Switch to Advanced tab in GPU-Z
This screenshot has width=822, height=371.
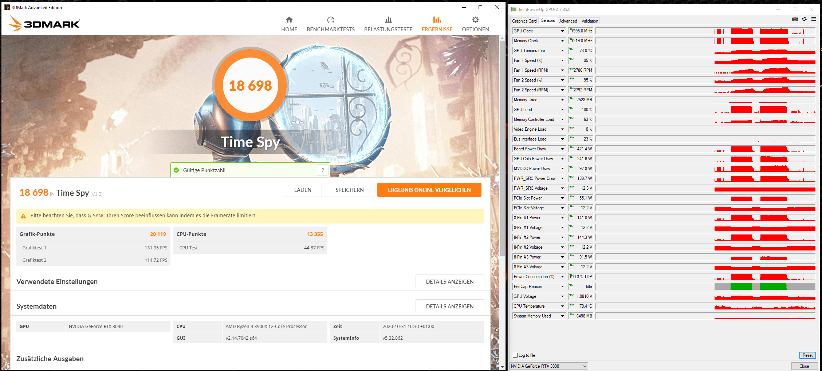tap(568, 21)
